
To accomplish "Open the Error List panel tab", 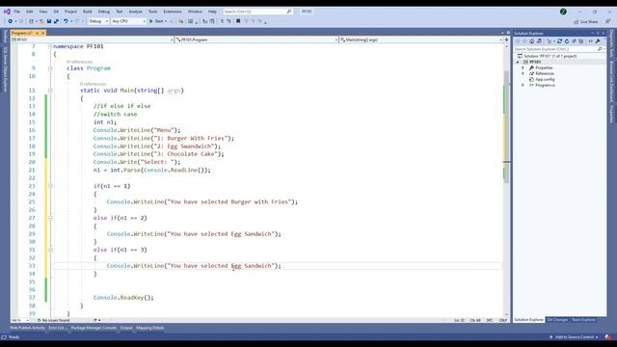I will point(58,328).
